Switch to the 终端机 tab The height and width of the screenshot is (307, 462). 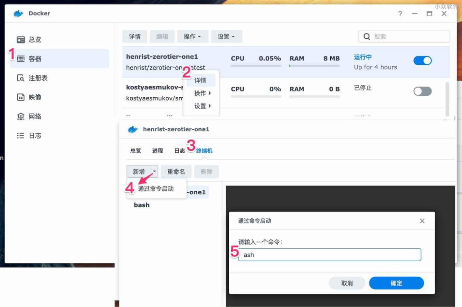click(x=204, y=151)
